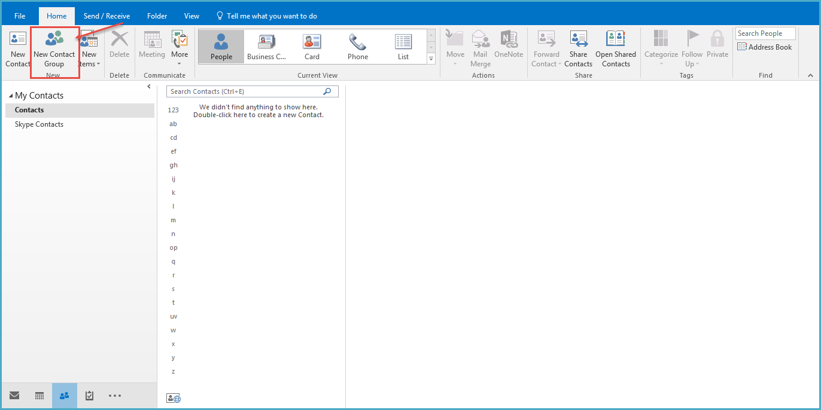This screenshot has width=821, height=410.
Task: Click the empty contacts list message
Action: (259, 111)
